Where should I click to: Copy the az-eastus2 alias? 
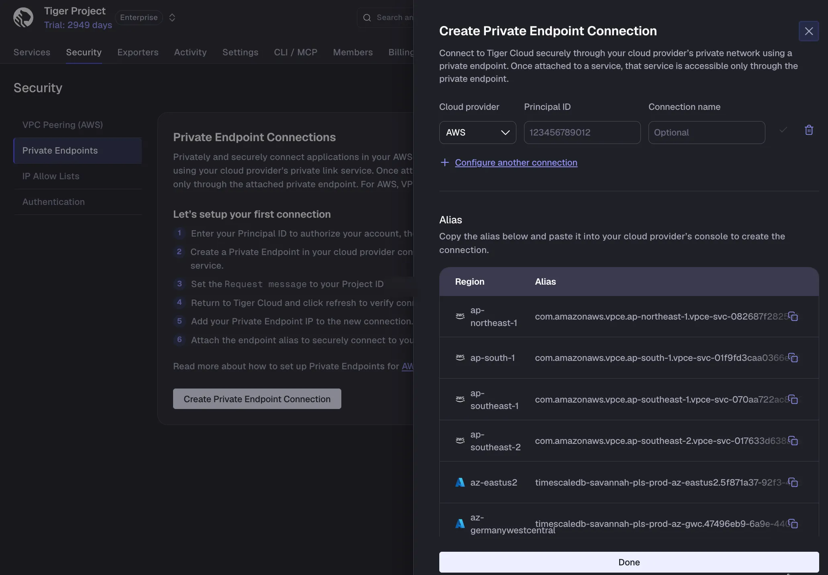[x=793, y=482]
